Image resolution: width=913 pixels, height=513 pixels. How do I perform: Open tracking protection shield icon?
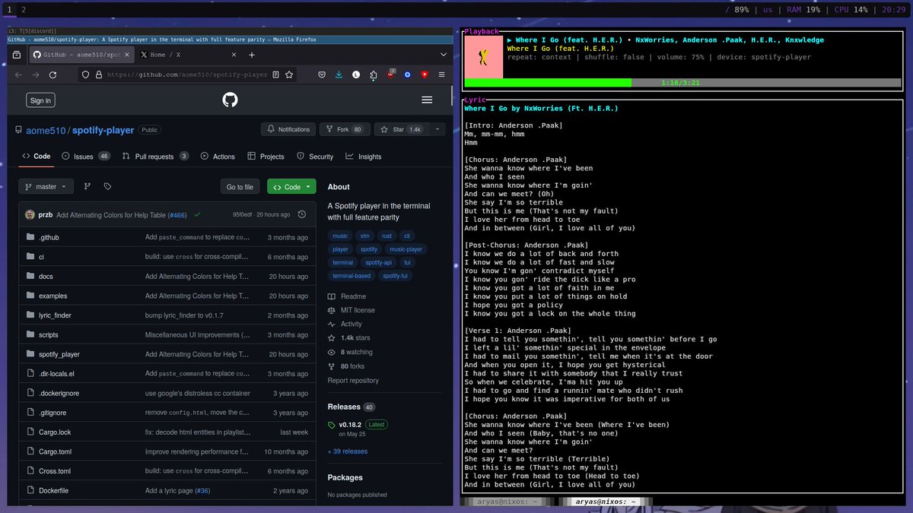(85, 74)
